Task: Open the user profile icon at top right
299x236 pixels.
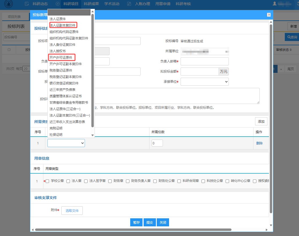Action: point(274,4)
